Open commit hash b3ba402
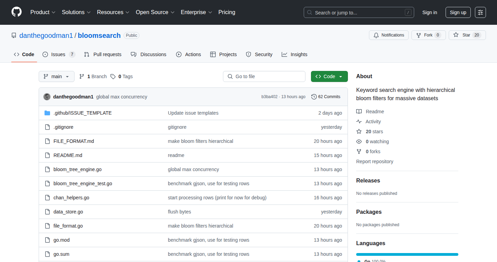 tap(269, 97)
